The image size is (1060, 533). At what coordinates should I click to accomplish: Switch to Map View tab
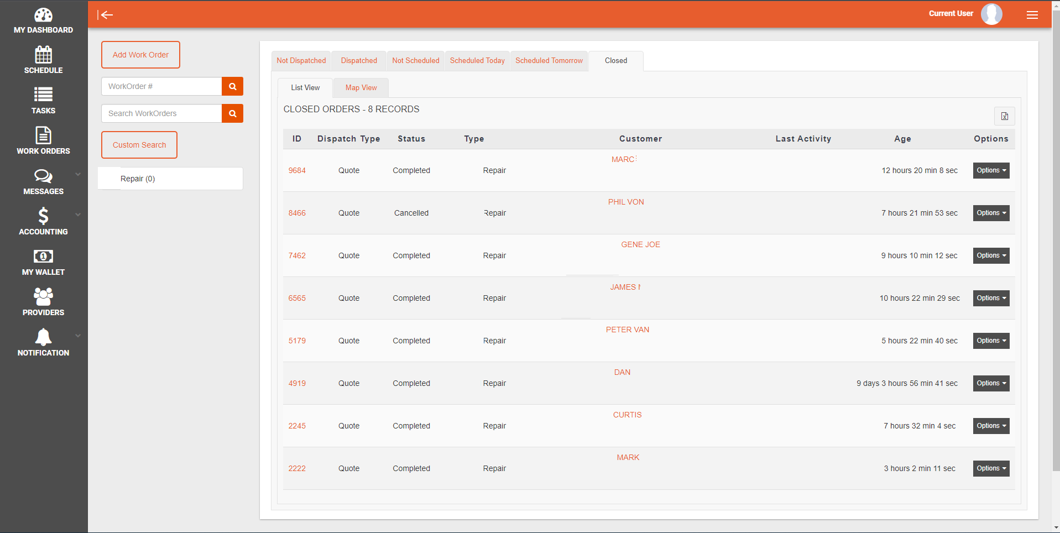(x=361, y=88)
